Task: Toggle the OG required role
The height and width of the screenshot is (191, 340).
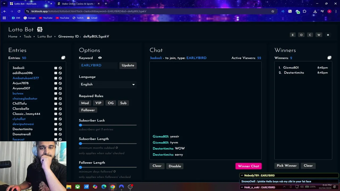Action: click(111, 103)
